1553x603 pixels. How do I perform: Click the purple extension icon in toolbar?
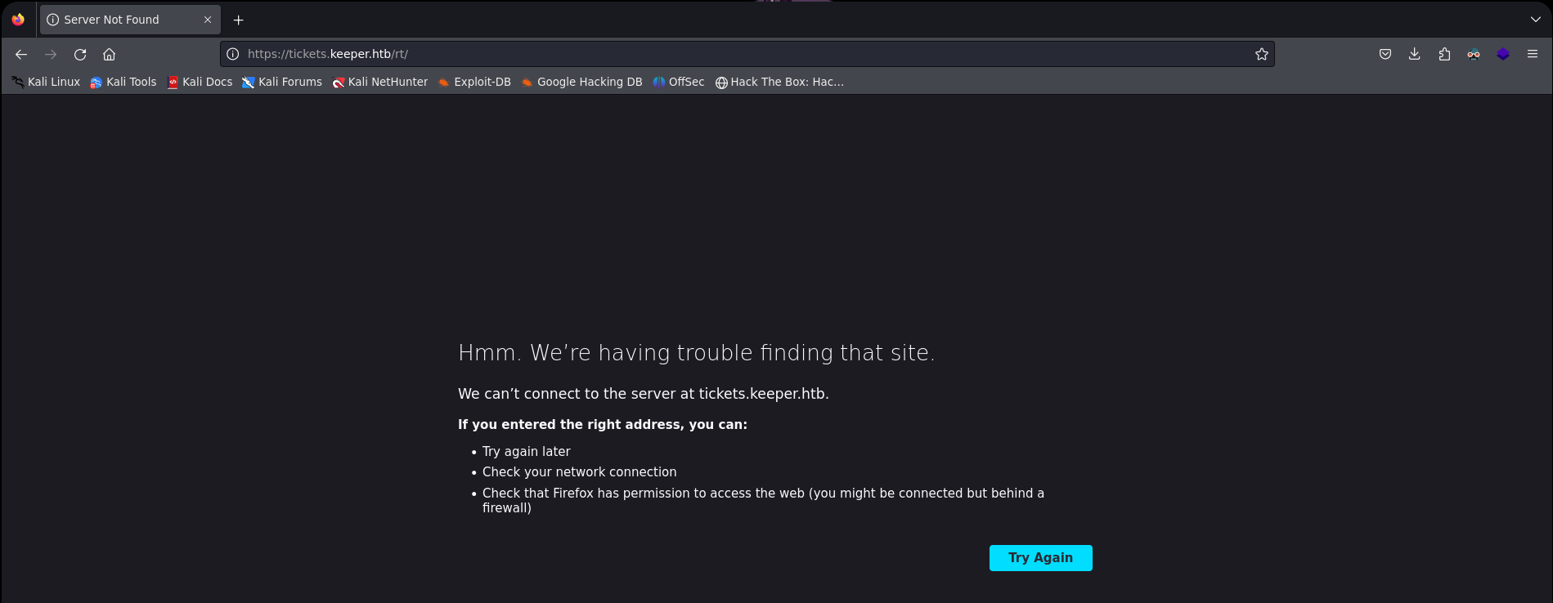coord(1502,54)
